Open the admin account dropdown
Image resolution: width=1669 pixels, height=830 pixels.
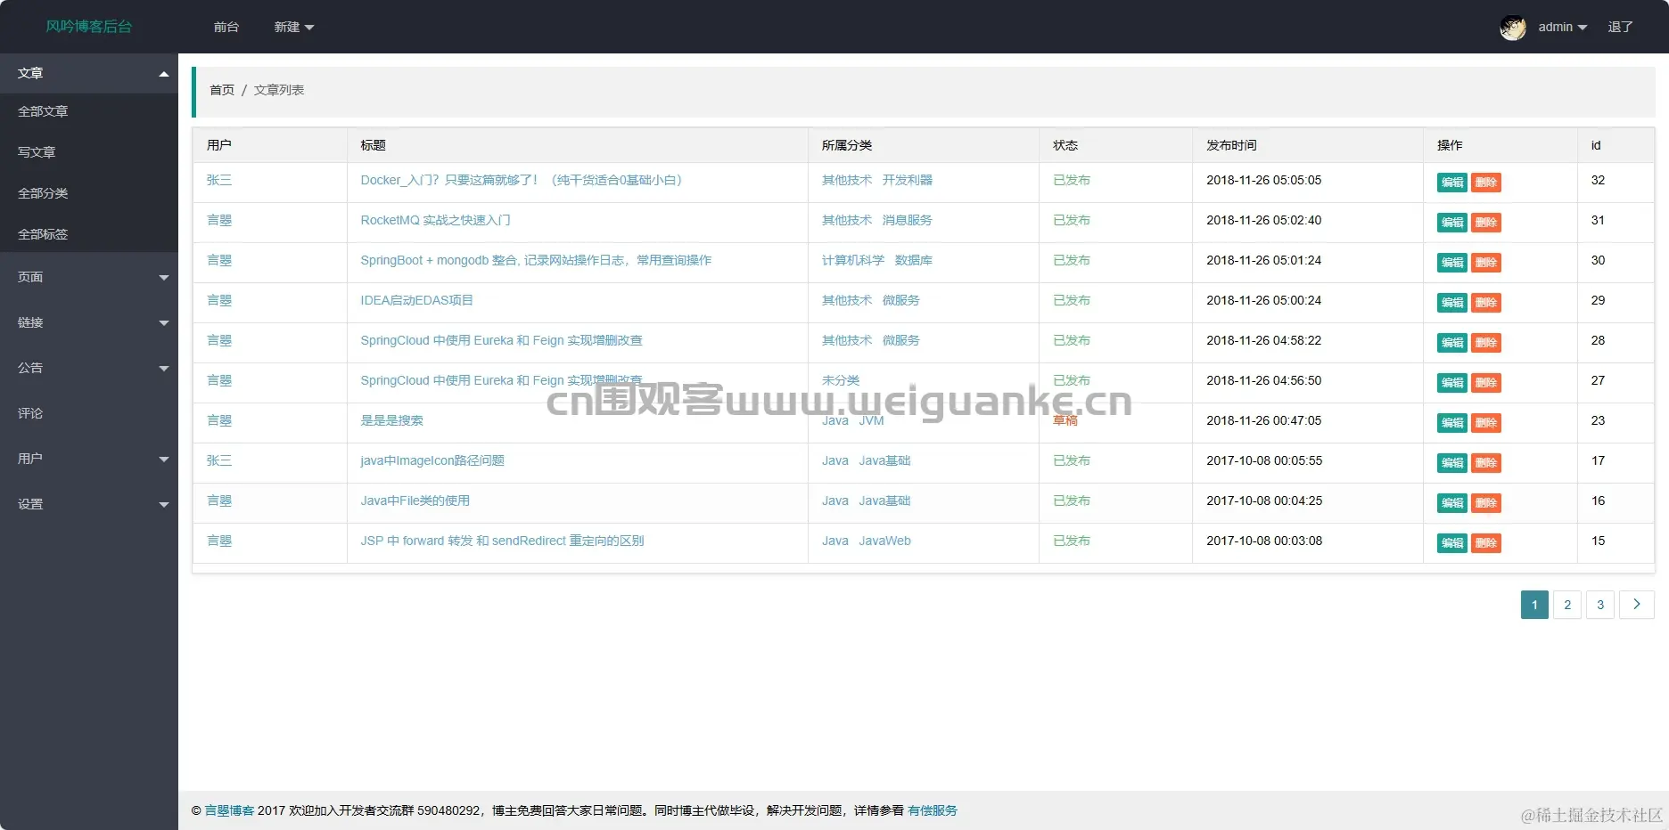tap(1562, 28)
